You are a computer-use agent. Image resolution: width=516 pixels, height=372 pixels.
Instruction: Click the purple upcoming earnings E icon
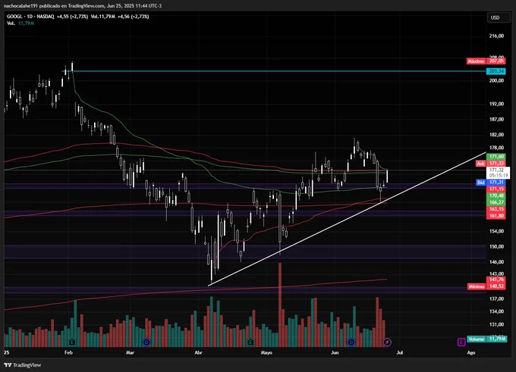(x=461, y=342)
